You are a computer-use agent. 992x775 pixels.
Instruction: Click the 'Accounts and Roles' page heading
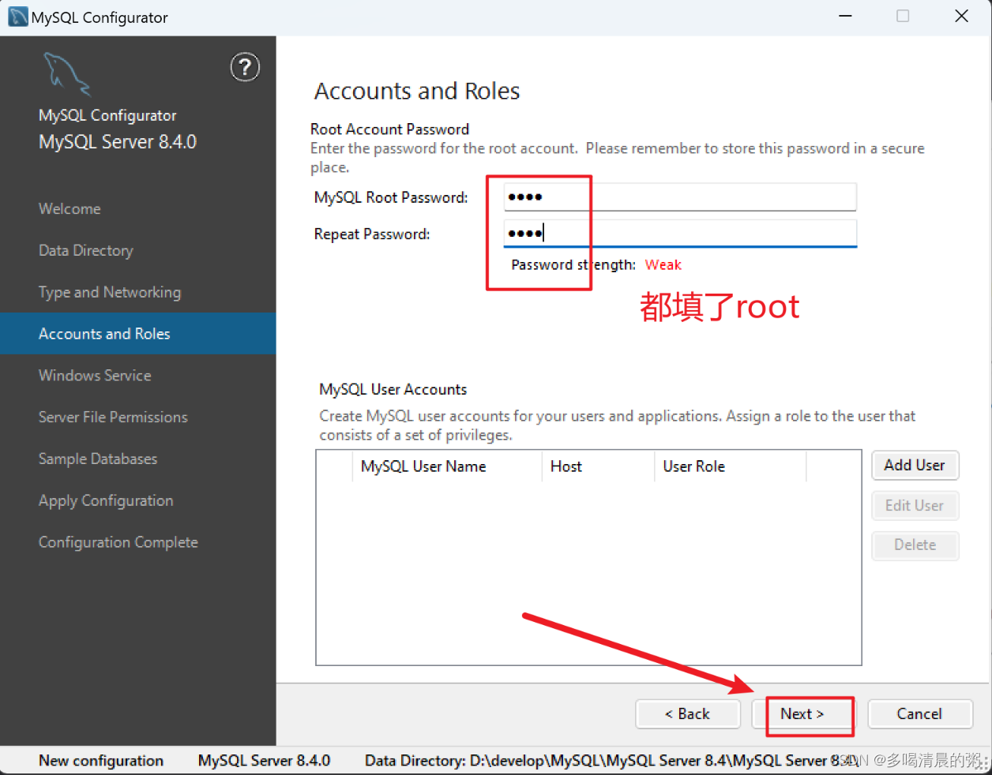point(417,91)
